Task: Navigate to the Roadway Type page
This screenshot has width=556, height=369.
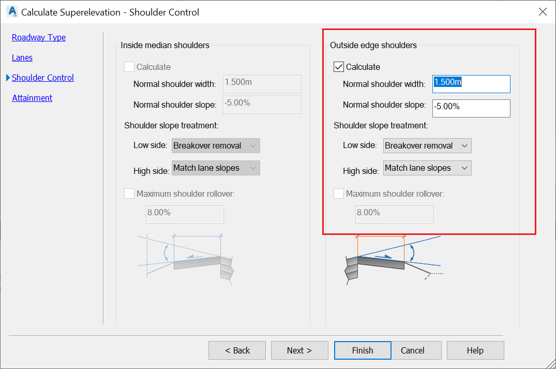Action: pos(39,37)
